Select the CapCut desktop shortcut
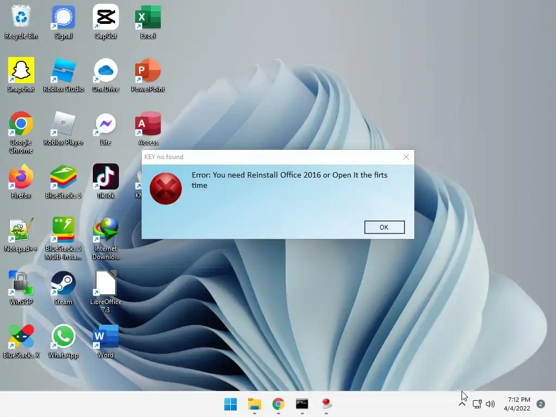 point(106,22)
